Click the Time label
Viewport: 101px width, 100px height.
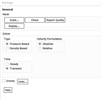(7, 59)
